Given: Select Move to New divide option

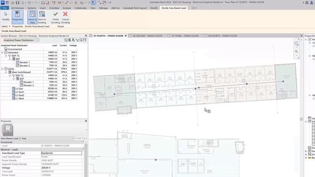Looking at the screenshot, I should tap(32, 17).
